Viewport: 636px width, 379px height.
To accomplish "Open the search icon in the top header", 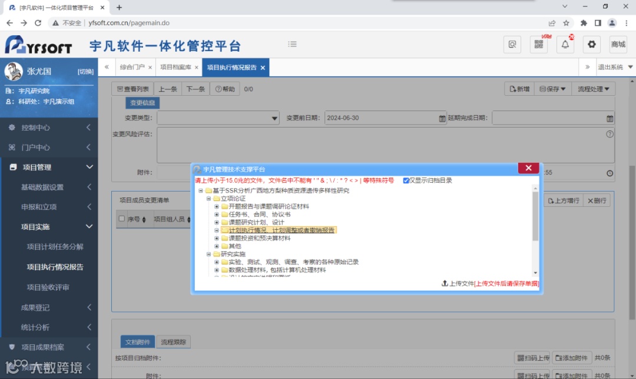I will pos(512,45).
